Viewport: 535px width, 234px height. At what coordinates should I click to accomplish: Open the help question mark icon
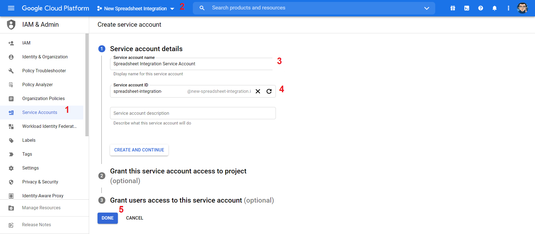(481, 8)
